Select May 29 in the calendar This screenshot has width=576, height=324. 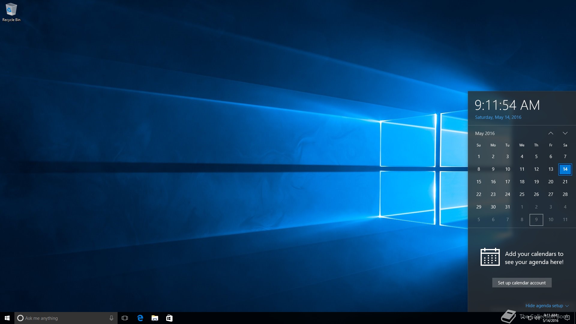pyautogui.click(x=479, y=207)
